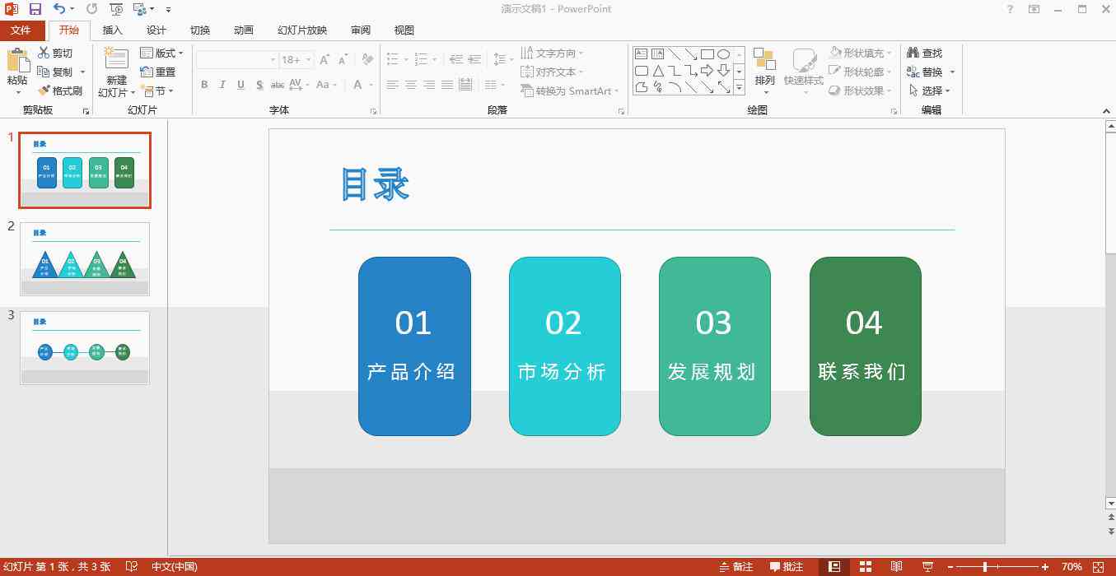The width and height of the screenshot is (1116, 576).
Task: Click the Undo arrow icon
Action: click(x=59, y=9)
